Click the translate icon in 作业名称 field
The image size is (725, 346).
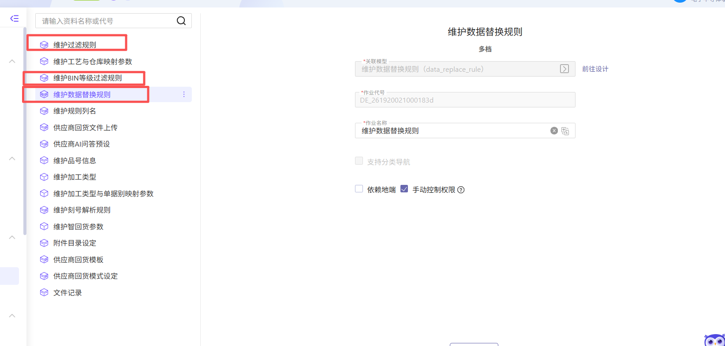click(565, 131)
